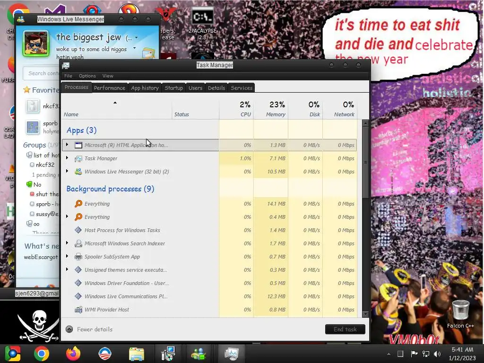Click the Spooler SubSystem printer icon
Image resolution: width=484 pixels, height=363 pixels.
coord(78,257)
